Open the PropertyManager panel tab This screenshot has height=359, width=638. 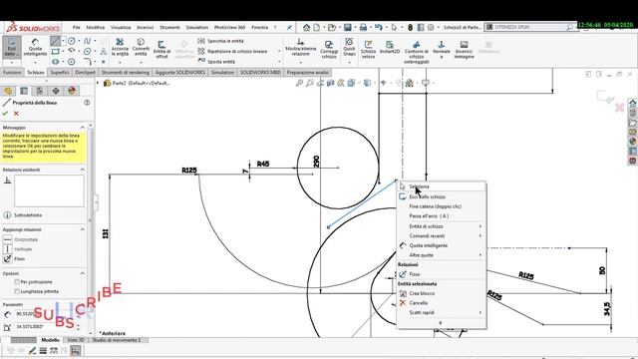[24, 91]
